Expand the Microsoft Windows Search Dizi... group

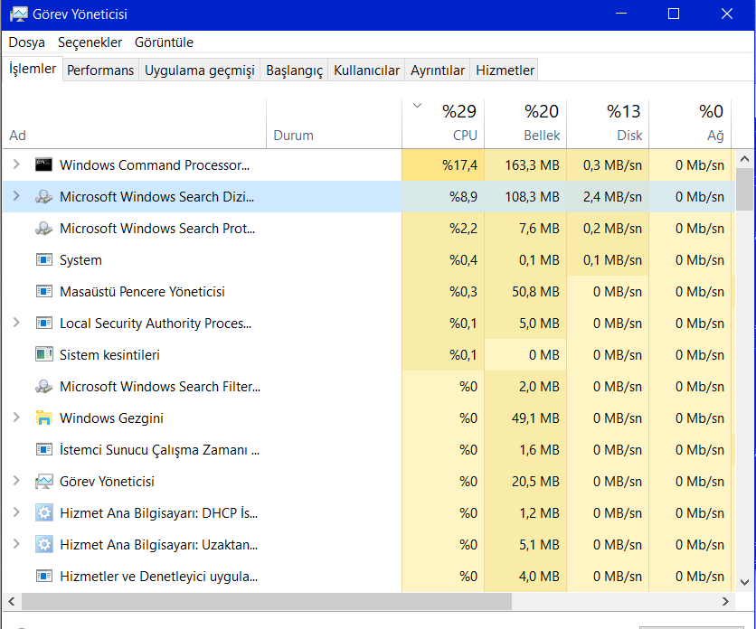tap(16, 196)
